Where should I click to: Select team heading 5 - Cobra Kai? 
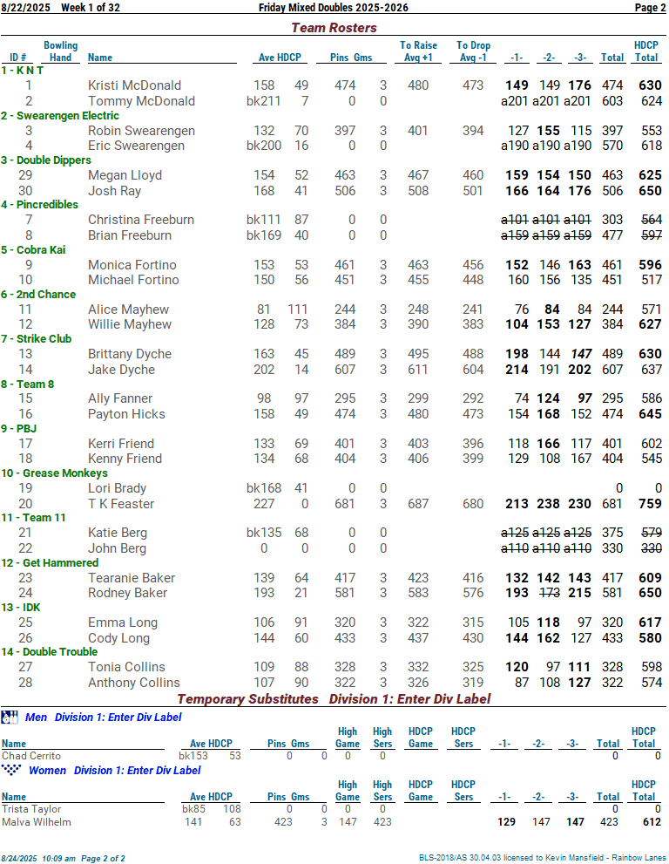click(x=33, y=249)
